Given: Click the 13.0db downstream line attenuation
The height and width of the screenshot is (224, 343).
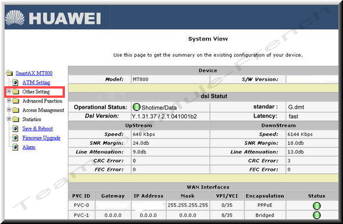Looking at the screenshot, I should pyautogui.click(x=295, y=152).
